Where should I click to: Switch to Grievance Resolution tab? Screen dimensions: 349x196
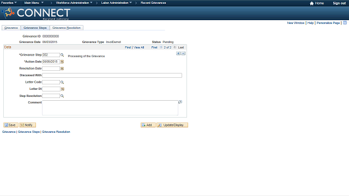(67, 28)
